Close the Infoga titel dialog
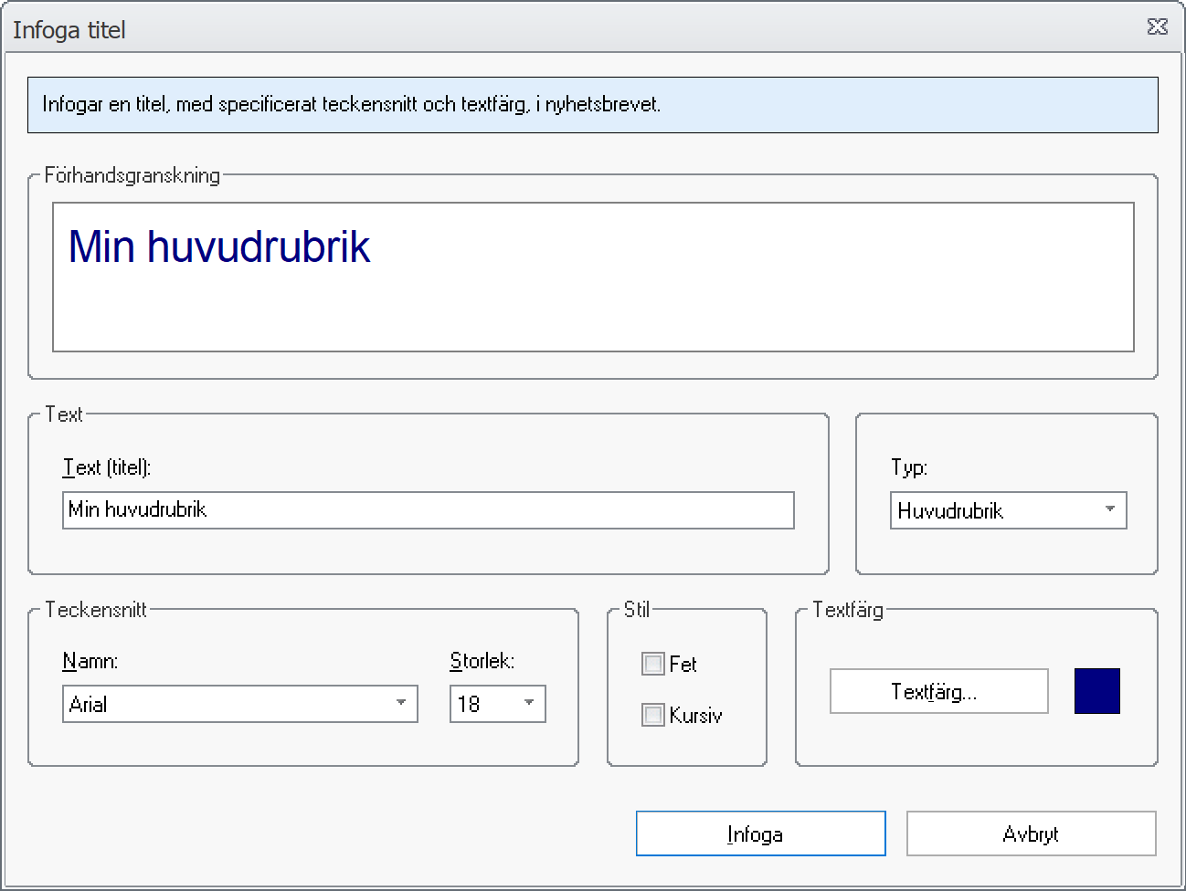The height and width of the screenshot is (891, 1186). pos(1157,26)
